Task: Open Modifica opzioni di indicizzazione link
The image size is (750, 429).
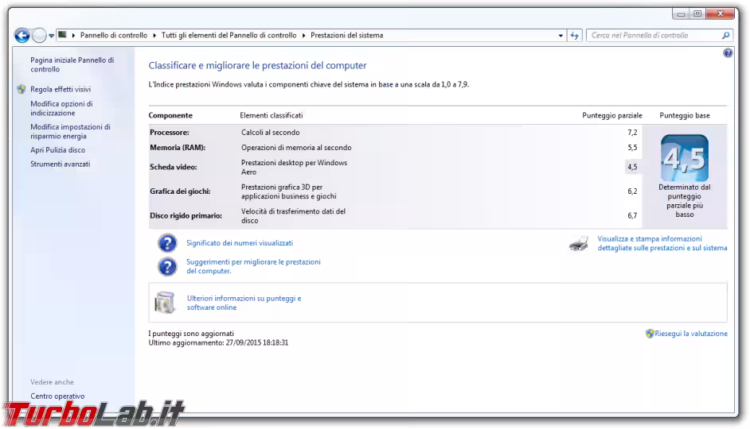Action: (61, 109)
